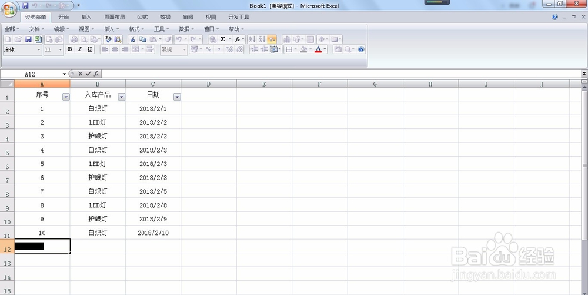This screenshot has width=588, height=295.
Task: Align text left
Action: (105, 49)
